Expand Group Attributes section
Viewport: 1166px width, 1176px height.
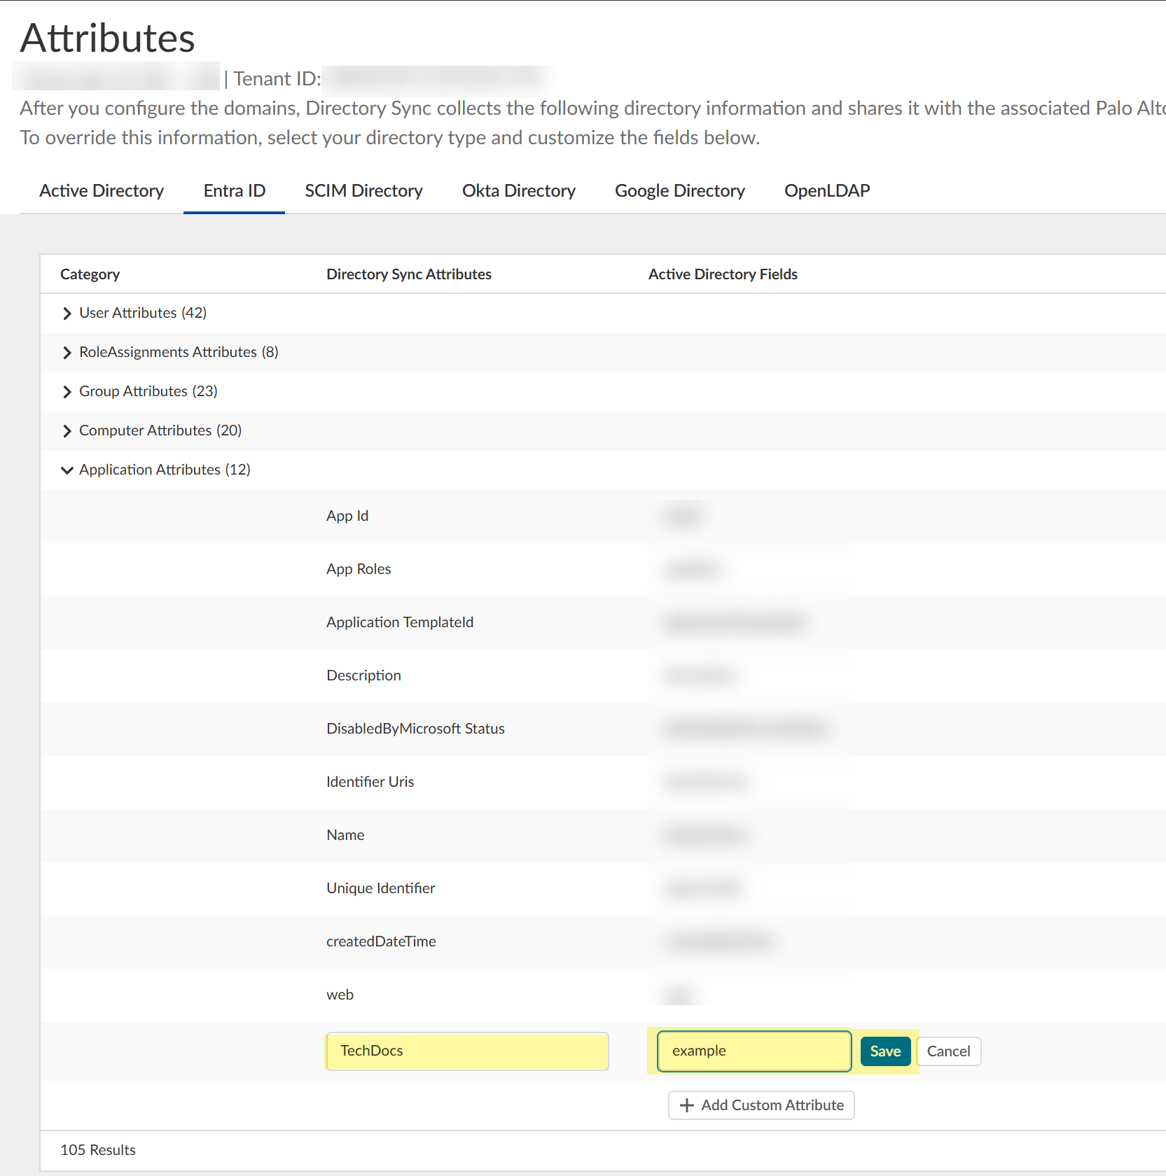click(x=67, y=392)
